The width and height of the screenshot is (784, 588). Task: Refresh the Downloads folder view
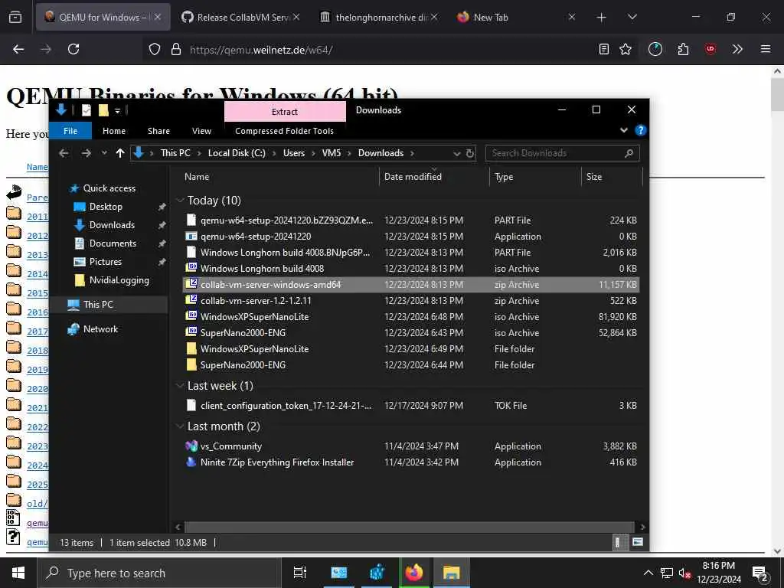[470, 153]
